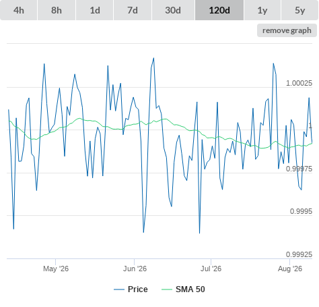
Task: Click the Aug '26 axis label
Action: point(290,269)
